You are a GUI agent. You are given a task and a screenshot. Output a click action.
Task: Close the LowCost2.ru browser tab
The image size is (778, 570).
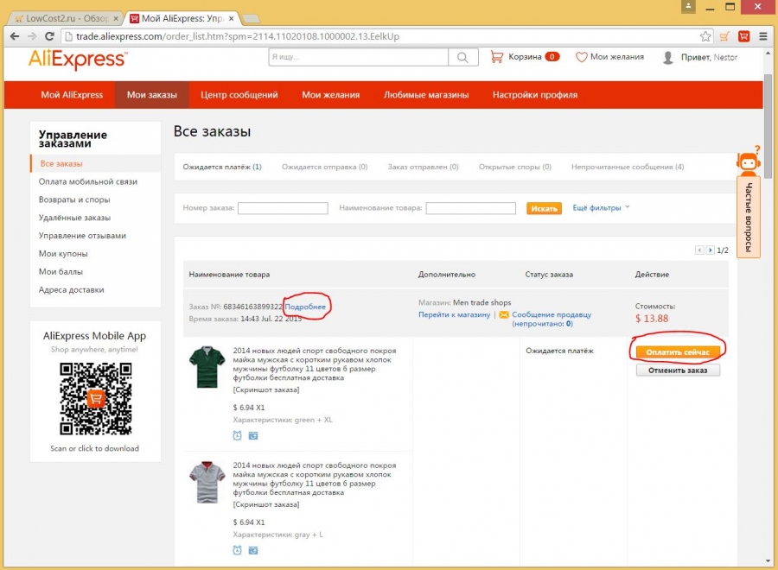(116, 18)
